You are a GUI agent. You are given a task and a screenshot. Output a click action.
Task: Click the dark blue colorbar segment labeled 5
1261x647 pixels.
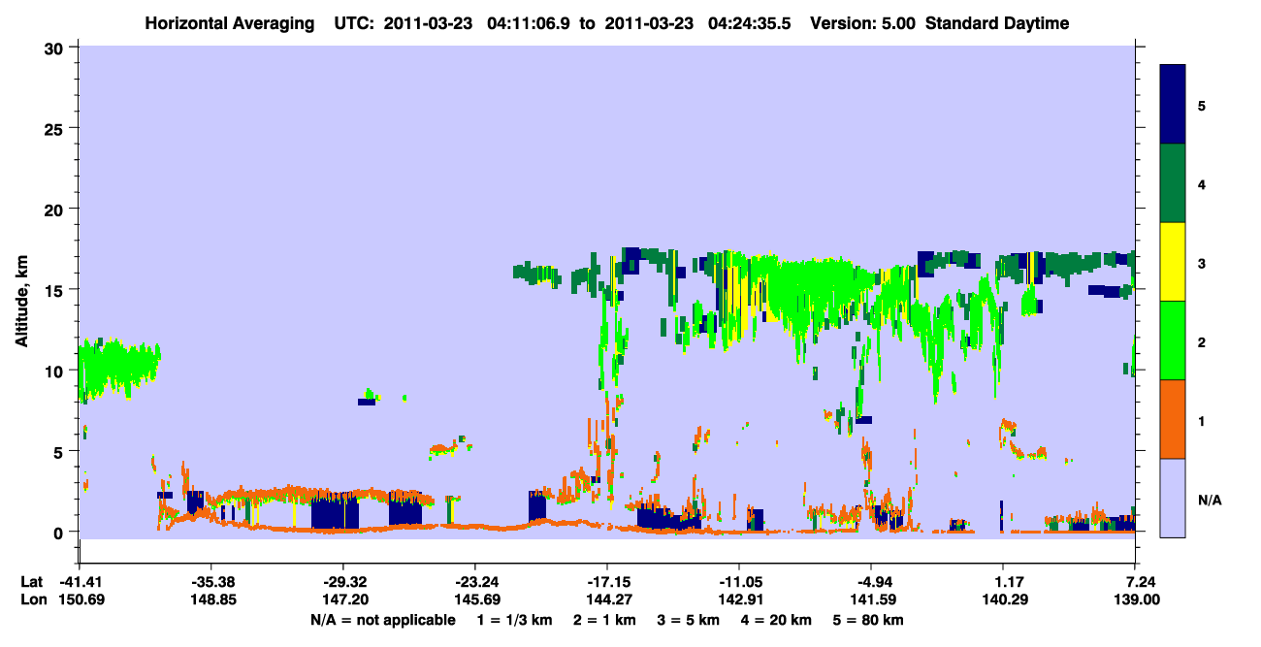pyautogui.click(x=1173, y=105)
